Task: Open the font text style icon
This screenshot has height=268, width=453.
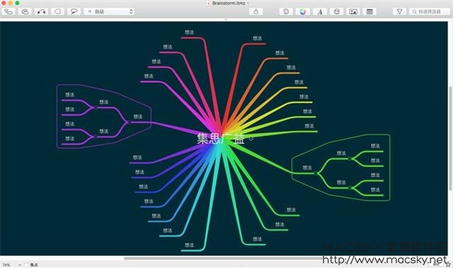Action: click(320, 11)
